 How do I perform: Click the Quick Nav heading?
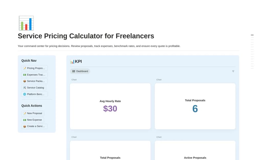(29, 61)
